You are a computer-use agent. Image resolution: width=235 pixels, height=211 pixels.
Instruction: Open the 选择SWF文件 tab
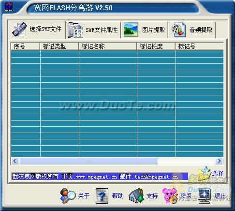pos(37,30)
